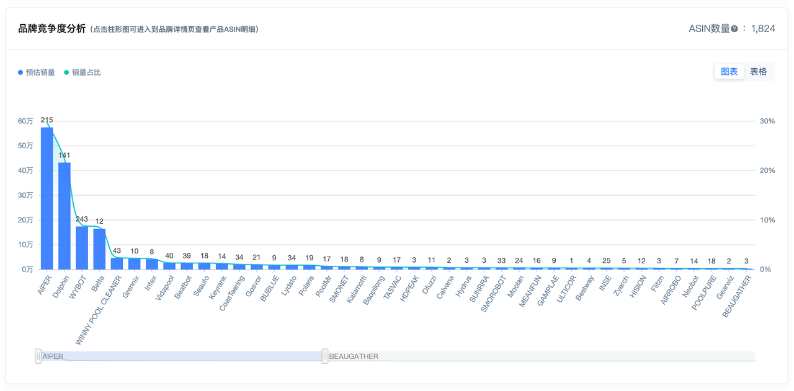The width and height of the screenshot is (794, 391).
Task: Click the blue 预估销量 legend dot
Action: pos(20,72)
